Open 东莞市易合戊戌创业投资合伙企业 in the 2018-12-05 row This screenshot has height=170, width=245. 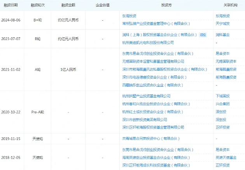[x=158, y=150]
